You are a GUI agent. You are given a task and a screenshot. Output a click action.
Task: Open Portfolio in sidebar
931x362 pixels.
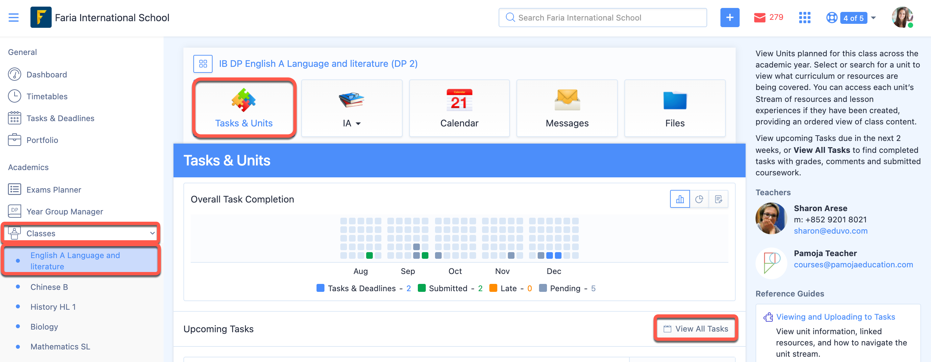point(42,140)
